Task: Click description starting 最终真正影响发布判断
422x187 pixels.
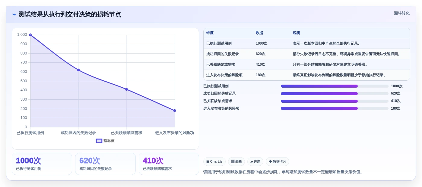Action: click(x=340, y=75)
